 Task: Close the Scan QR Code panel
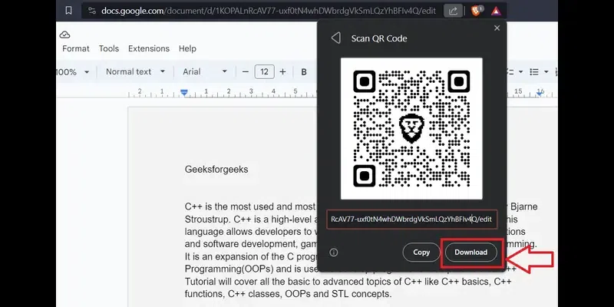click(x=497, y=28)
